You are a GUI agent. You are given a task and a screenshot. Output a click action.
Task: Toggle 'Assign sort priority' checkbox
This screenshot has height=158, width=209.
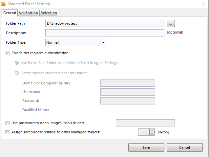8,132
